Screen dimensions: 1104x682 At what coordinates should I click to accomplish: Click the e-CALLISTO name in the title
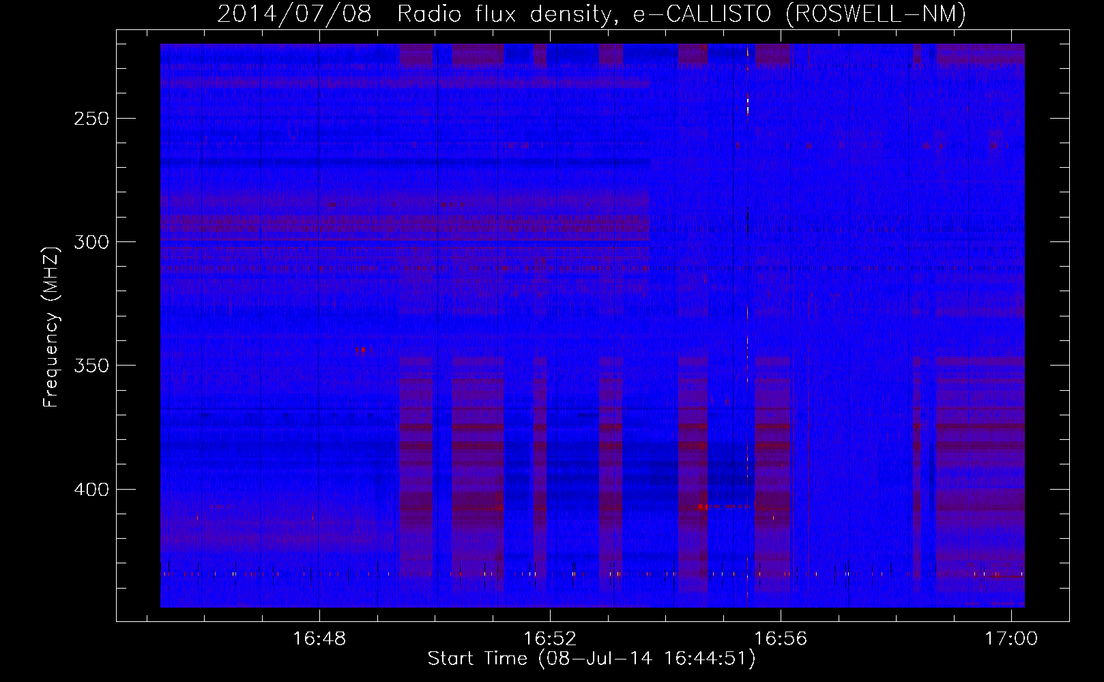703,14
